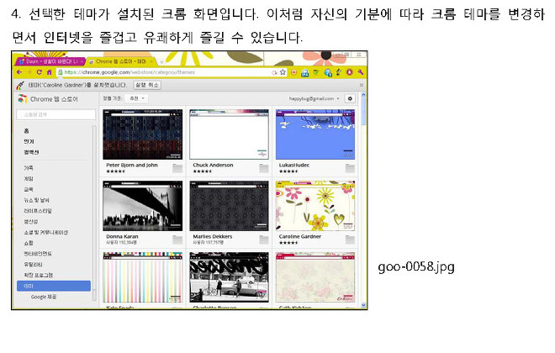
Task: Open a new tab button
Action: click(x=161, y=62)
